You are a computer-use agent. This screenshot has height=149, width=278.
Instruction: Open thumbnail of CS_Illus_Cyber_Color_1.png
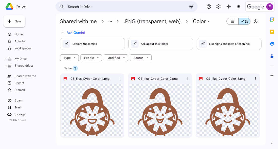92,110
